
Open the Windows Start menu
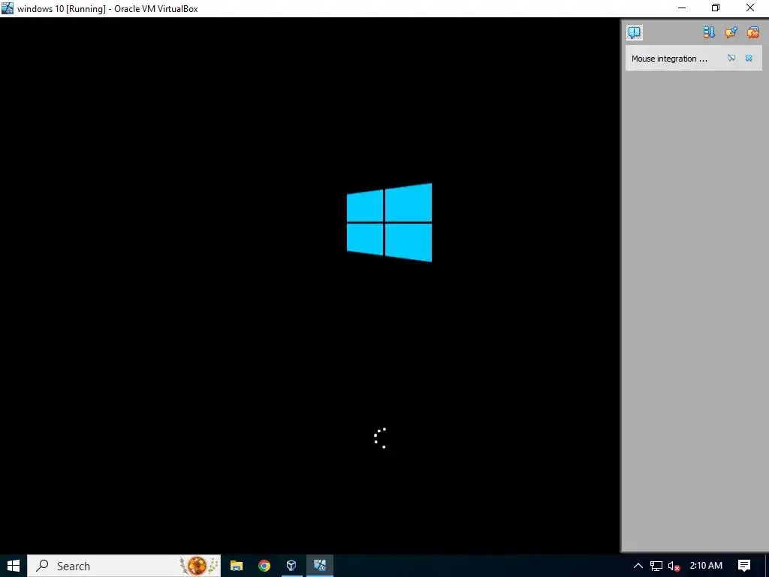[x=14, y=566]
